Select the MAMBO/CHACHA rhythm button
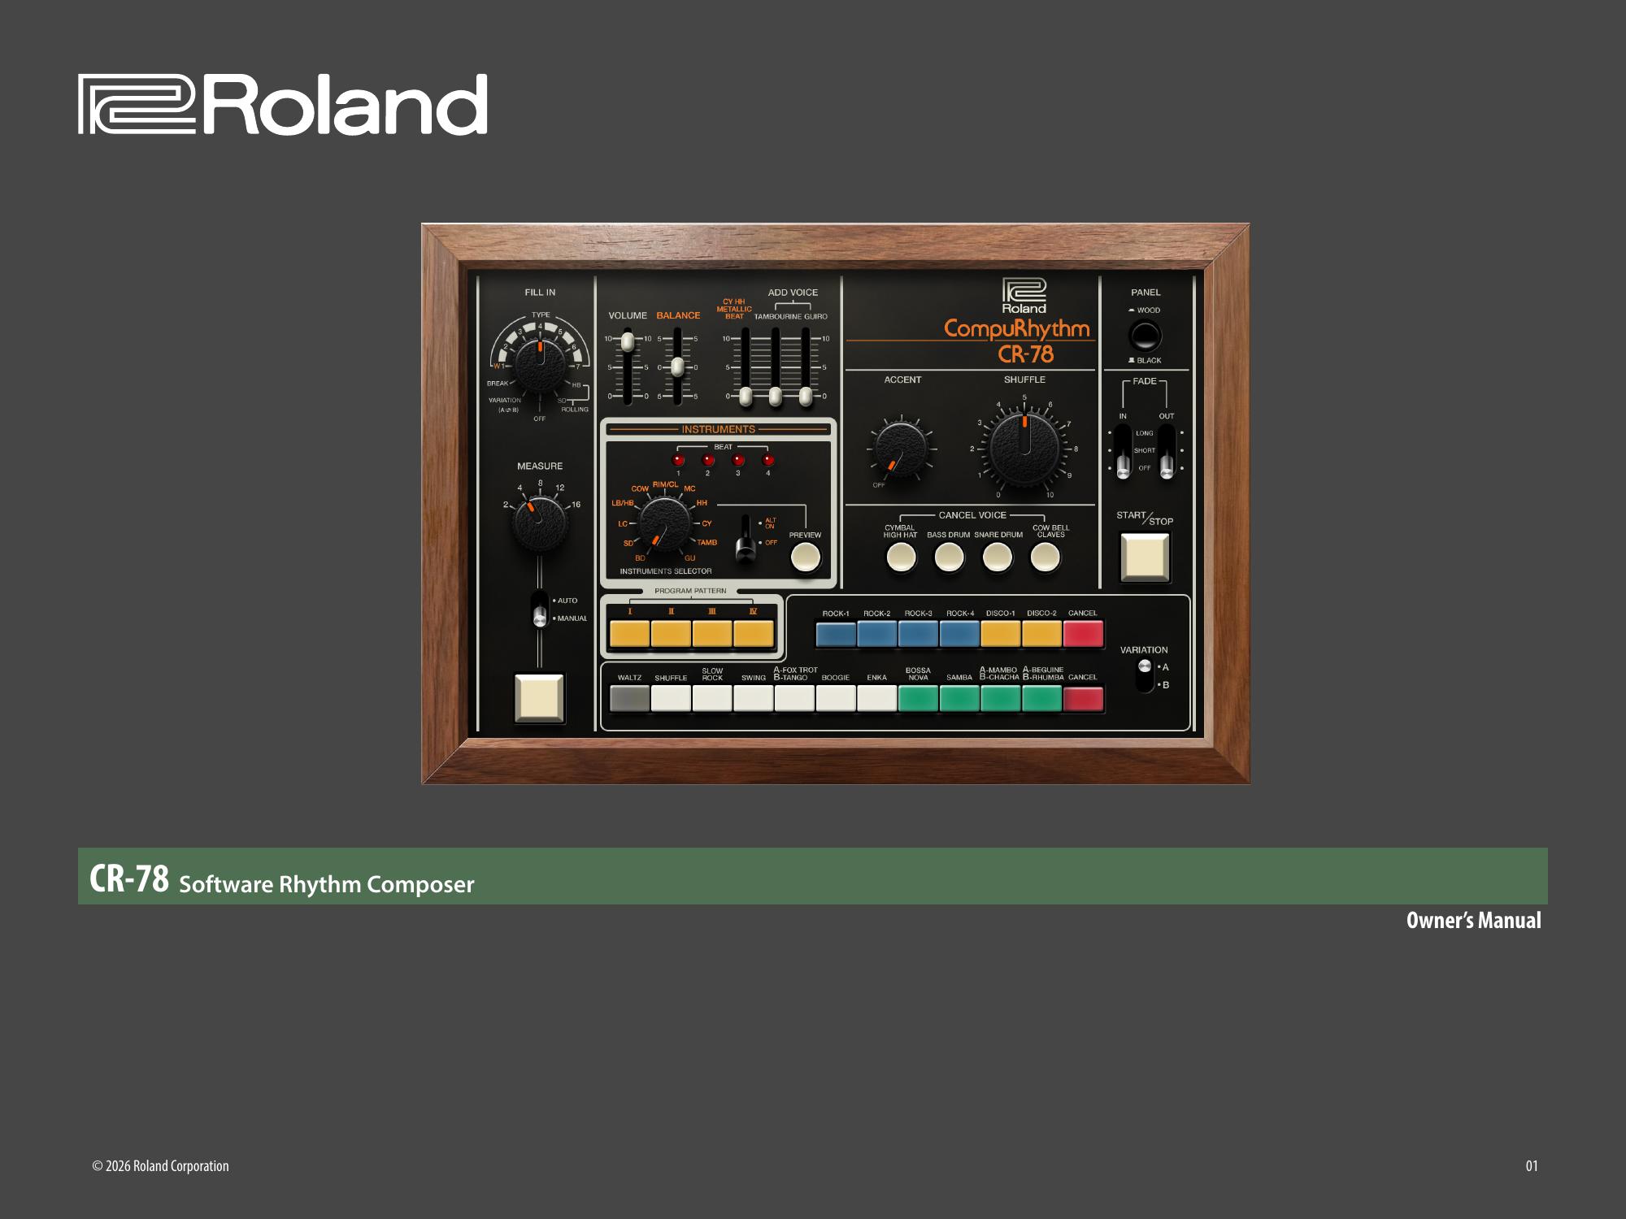The height and width of the screenshot is (1219, 1626). click(x=1001, y=698)
